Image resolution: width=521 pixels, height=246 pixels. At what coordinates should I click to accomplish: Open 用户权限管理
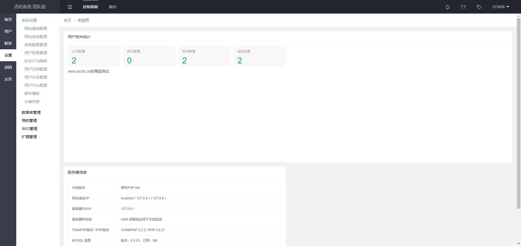click(36, 53)
